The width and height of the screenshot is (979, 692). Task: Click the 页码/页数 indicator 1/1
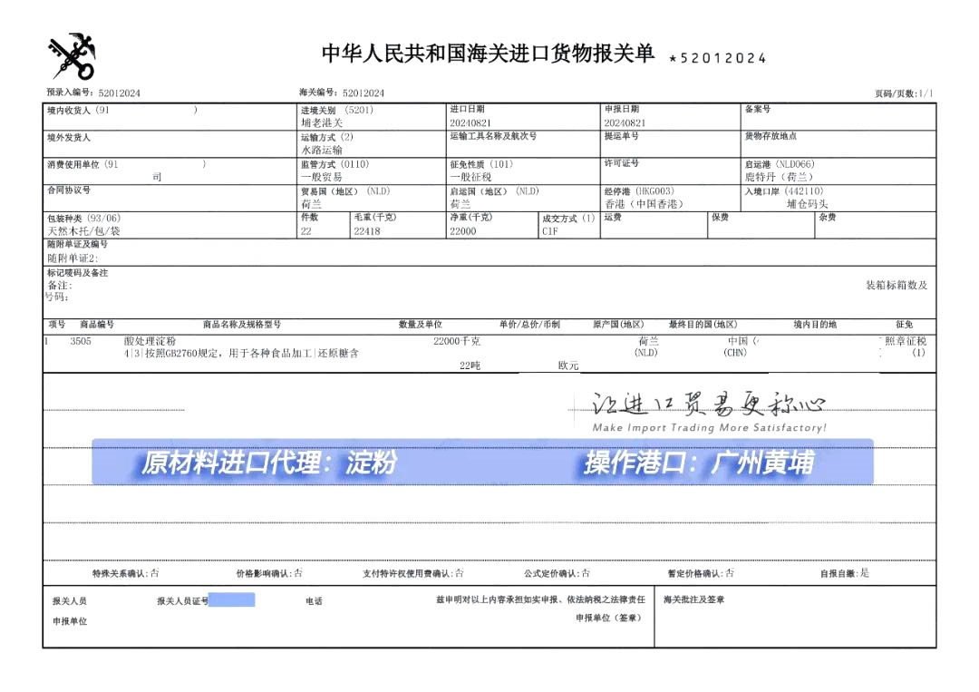tap(925, 93)
